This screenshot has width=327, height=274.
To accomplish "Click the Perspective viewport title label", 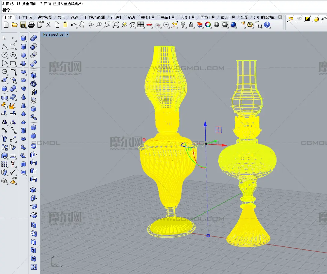I will pos(53,34).
